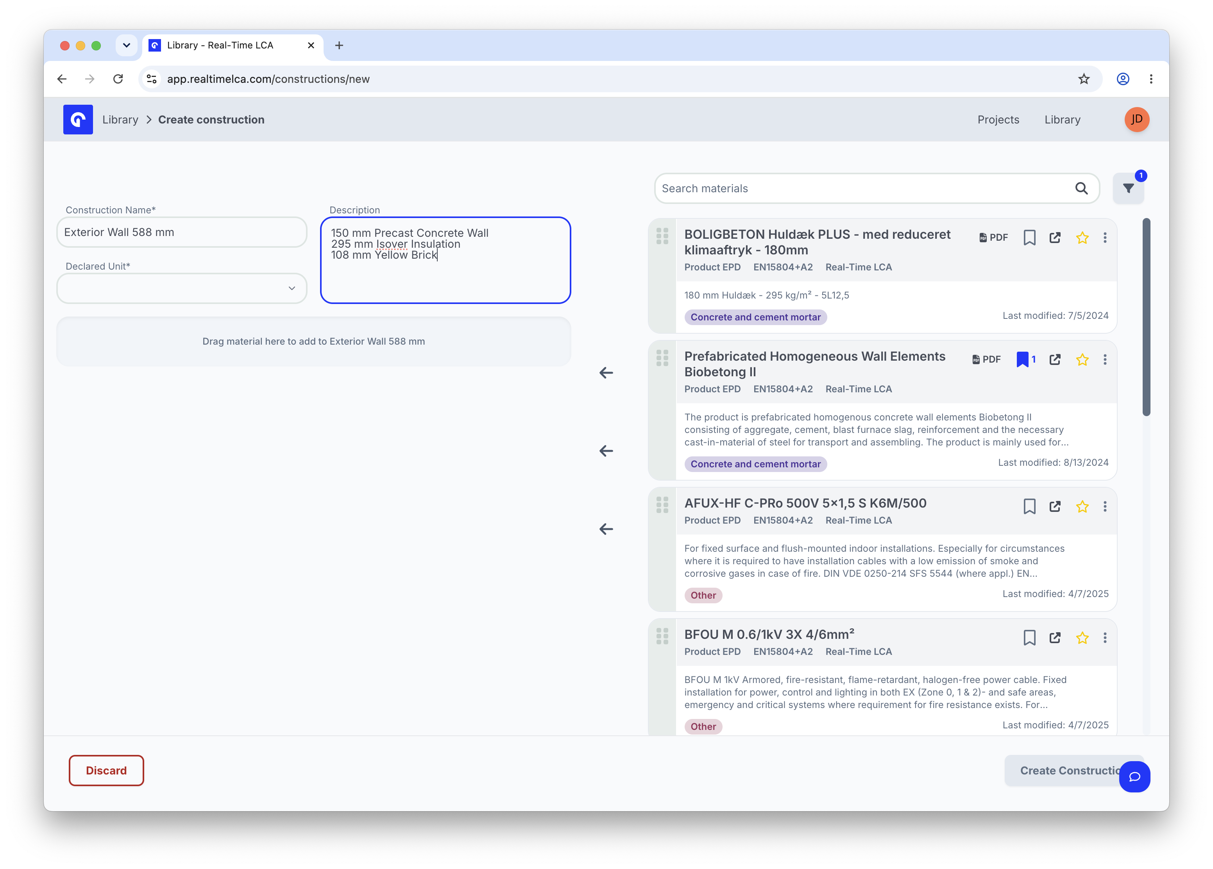Click the Create construction breadcrumb text
The width and height of the screenshot is (1213, 869).
[211, 120]
